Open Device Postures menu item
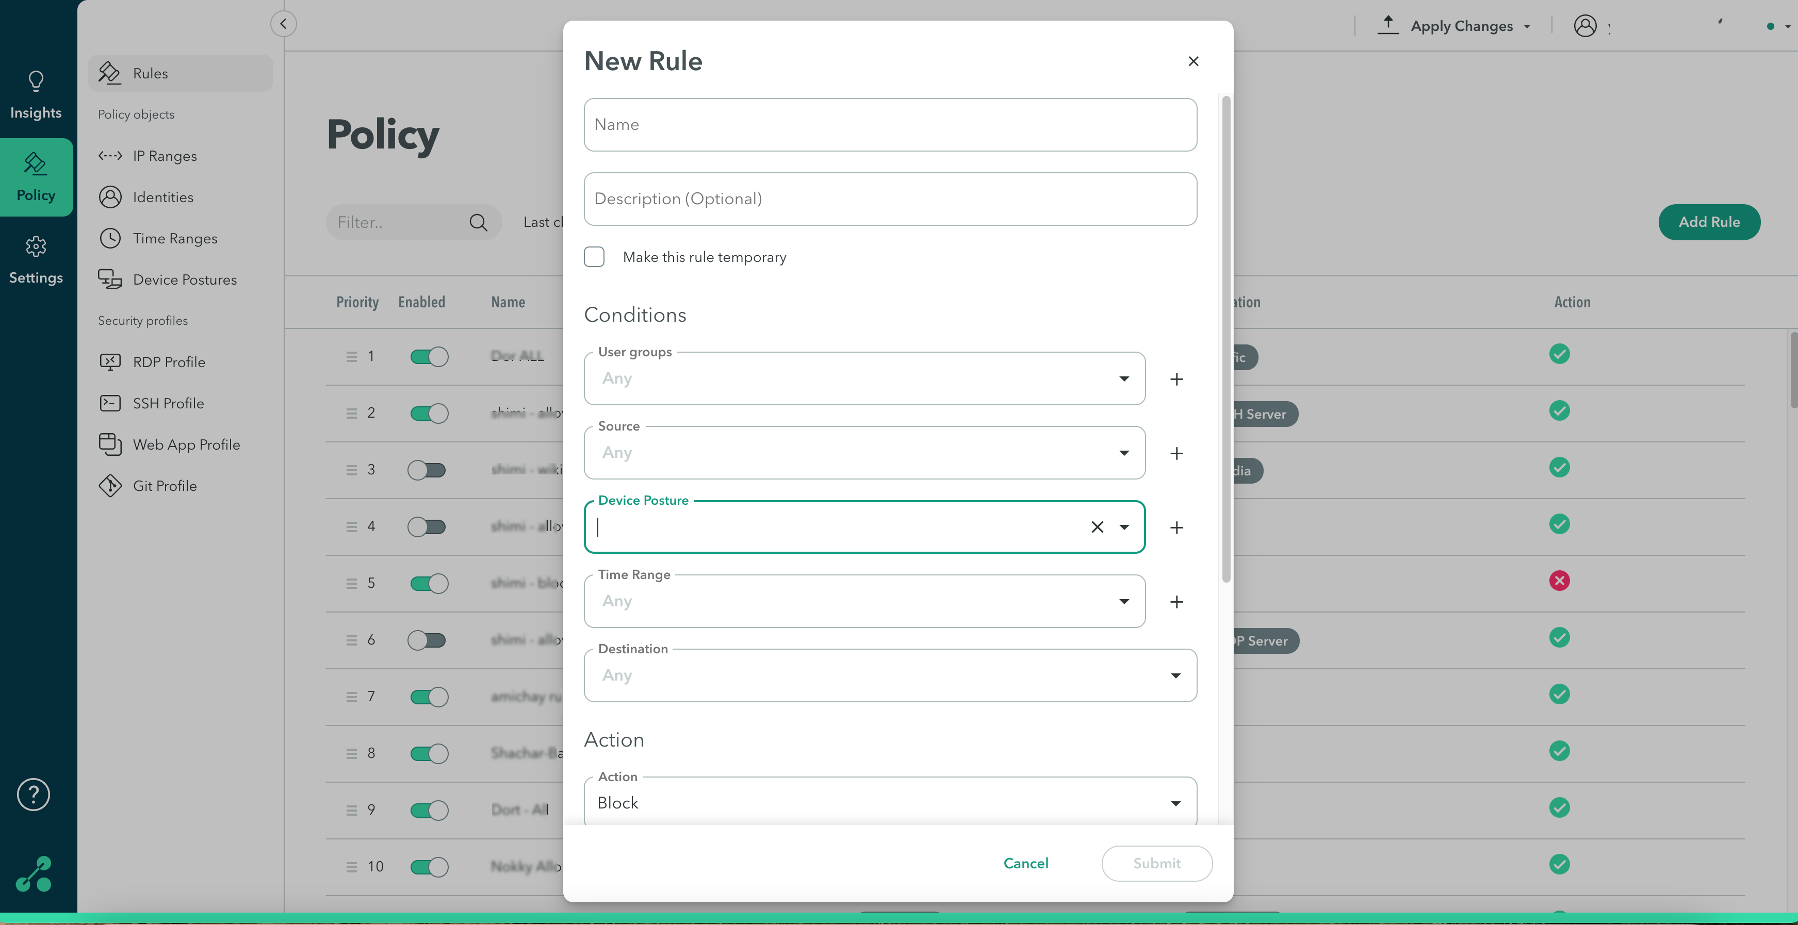1798x925 pixels. click(x=184, y=280)
